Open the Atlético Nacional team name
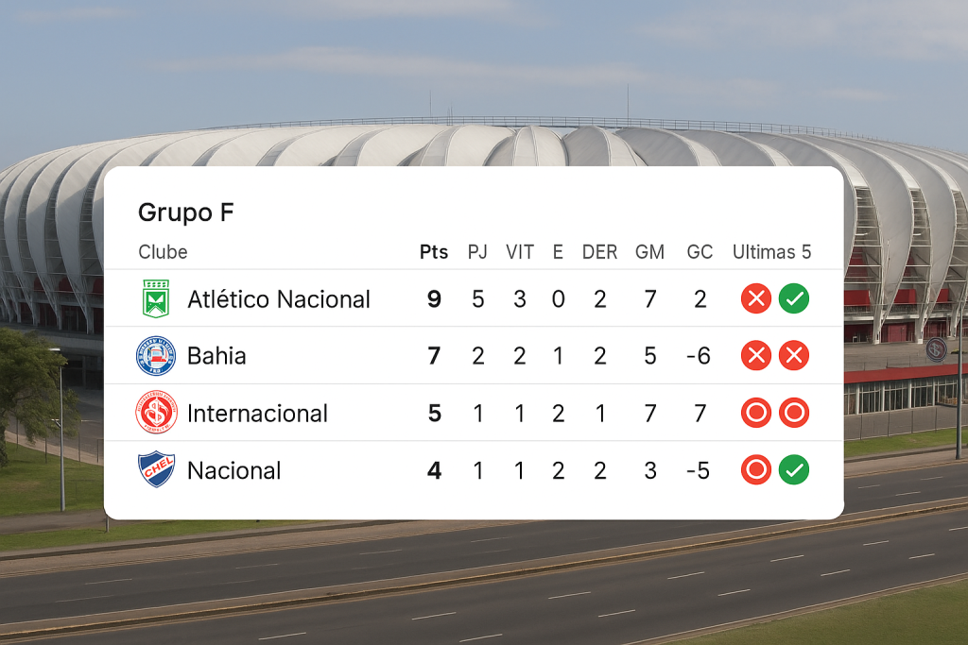The height and width of the screenshot is (645, 968). pyautogui.click(x=279, y=299)
